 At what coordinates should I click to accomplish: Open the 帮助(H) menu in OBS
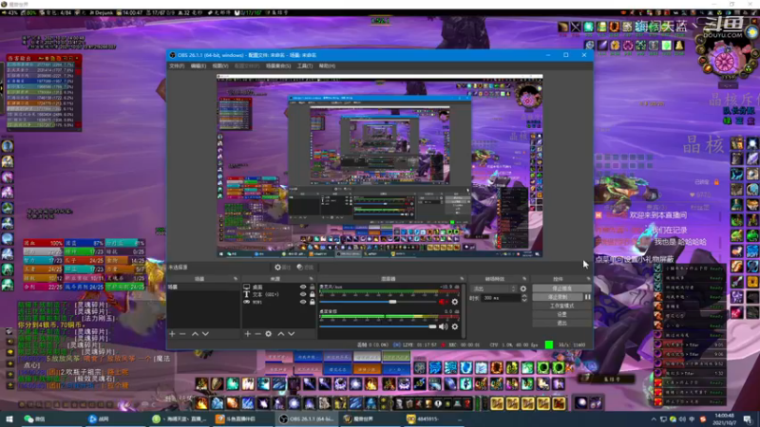click(327, 65)
